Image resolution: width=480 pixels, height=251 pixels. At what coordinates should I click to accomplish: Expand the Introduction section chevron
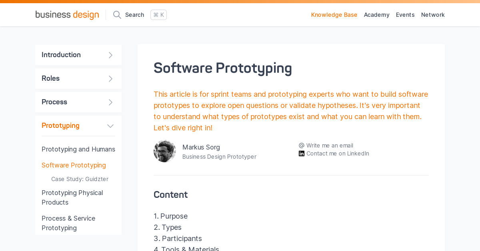(x=110, y=55)
